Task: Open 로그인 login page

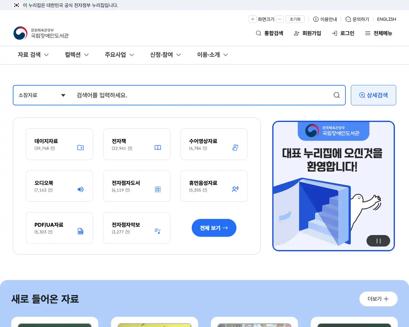Action: point(343,33)
